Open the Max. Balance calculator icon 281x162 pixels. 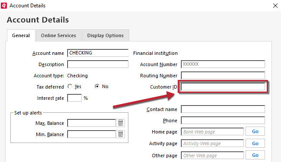coord(121,123)
